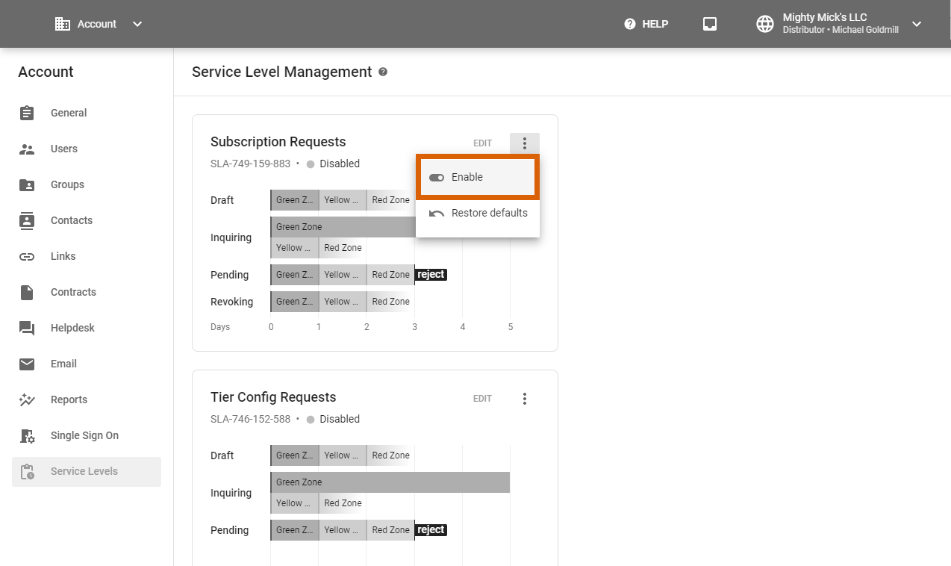Open the HELP link in the top bar
This screenshot has height=566, width=951.
pyautogui.click(x=646, y=23)
